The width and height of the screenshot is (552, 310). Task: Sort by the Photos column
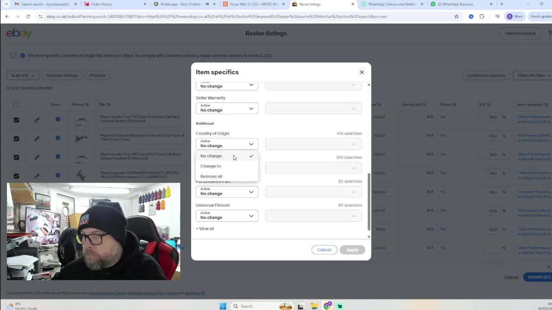(x=80, y=104)
